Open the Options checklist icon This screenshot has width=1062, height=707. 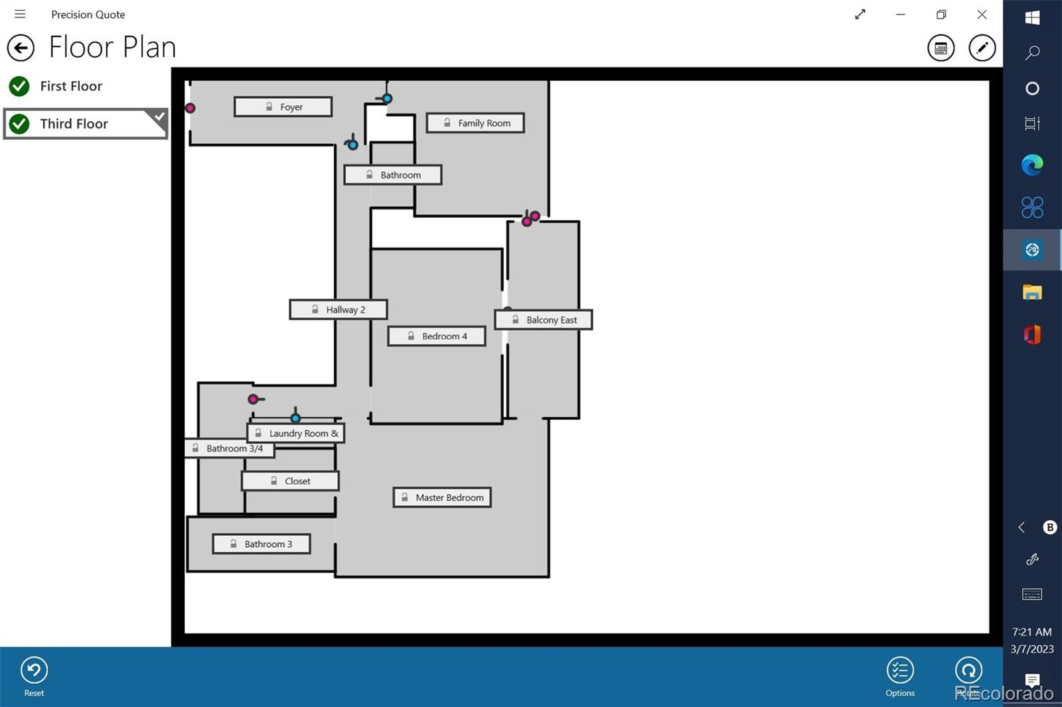coord(899,670)
